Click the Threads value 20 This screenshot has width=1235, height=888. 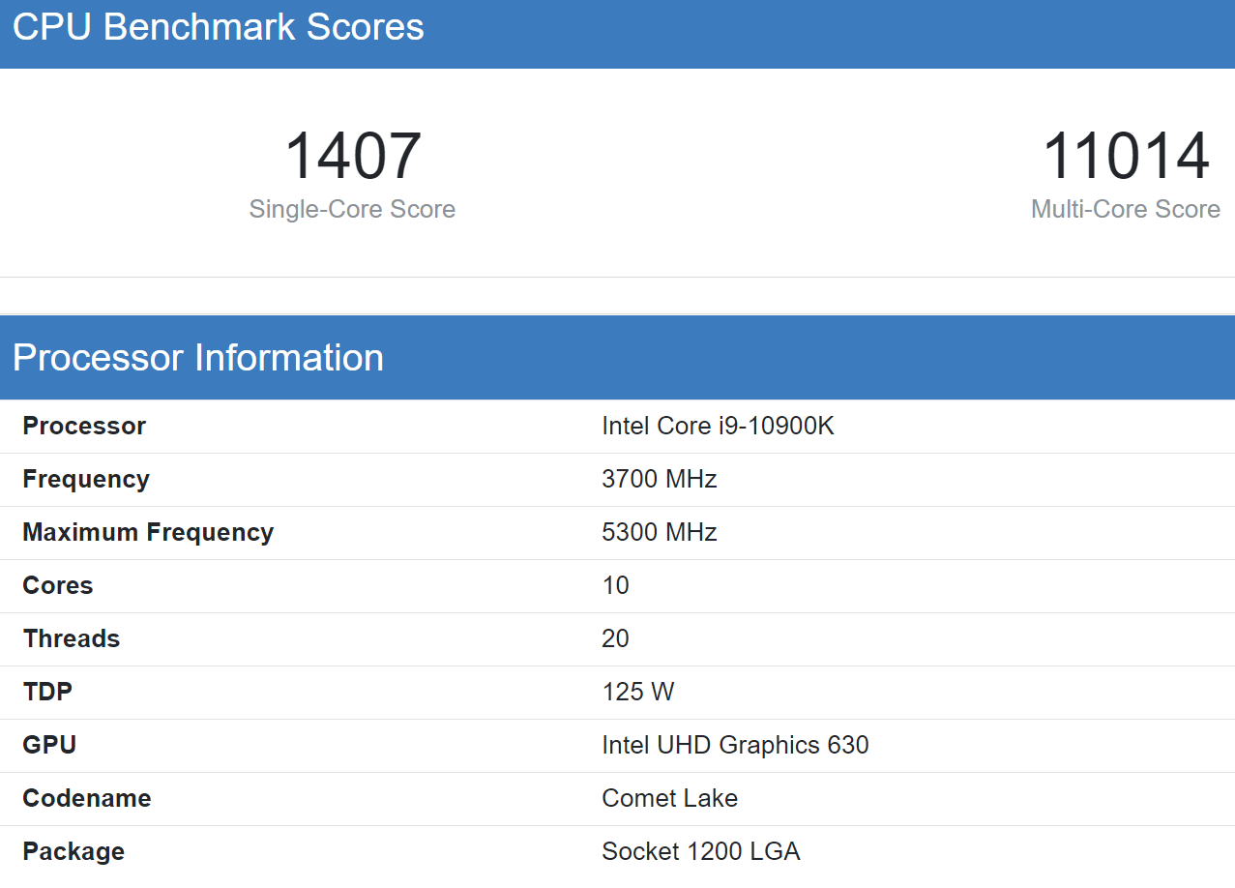click(x=615, y=638)
